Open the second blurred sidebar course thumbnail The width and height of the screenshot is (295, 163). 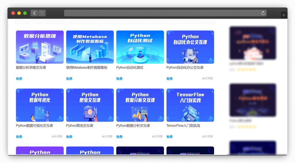coord(253,100)
